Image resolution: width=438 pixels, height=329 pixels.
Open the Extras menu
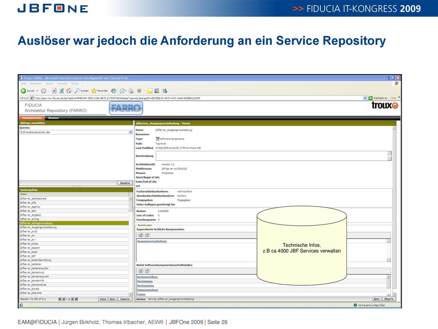[75, 84]
